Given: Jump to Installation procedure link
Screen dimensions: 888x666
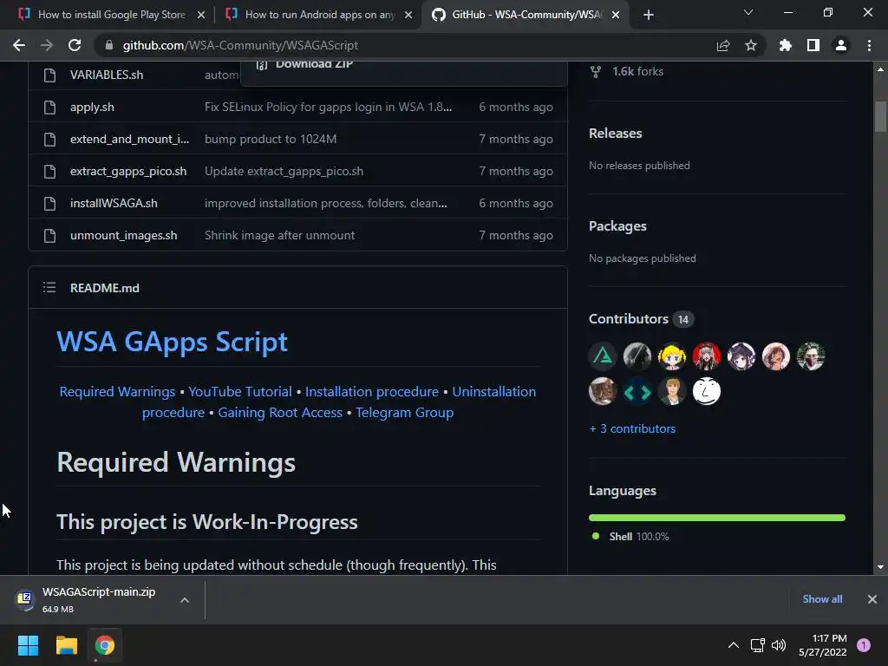Looking at the screenshot, I should coord(372,392).
